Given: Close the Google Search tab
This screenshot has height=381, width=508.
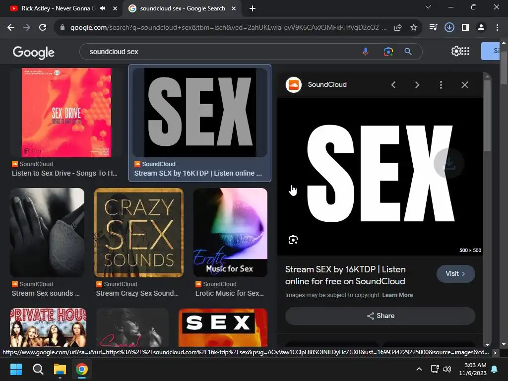Looking at the screenshot, I should [233, 8].
